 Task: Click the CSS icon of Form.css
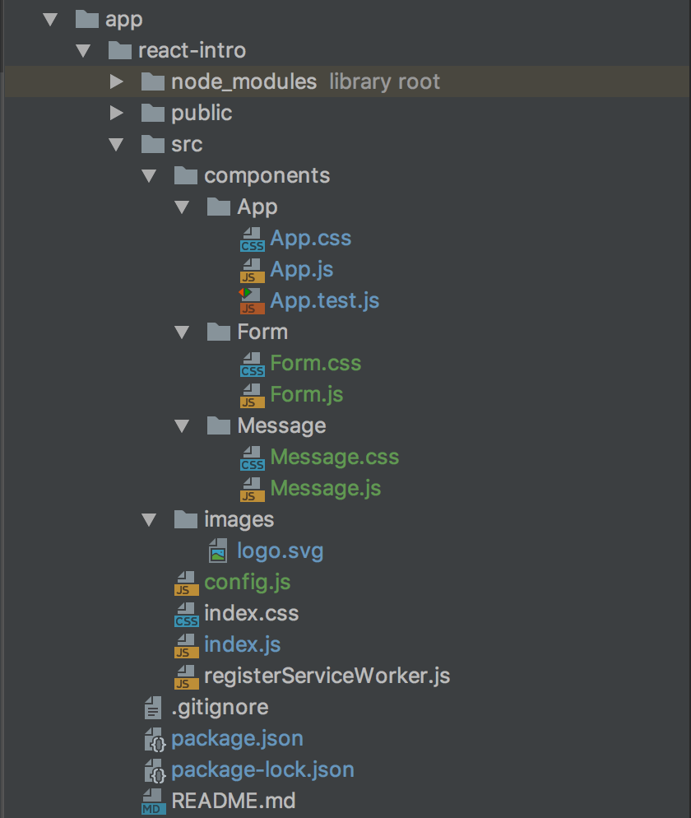pos(253,365)
